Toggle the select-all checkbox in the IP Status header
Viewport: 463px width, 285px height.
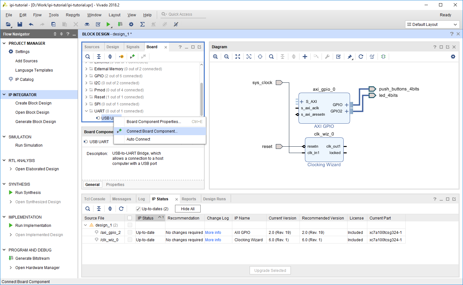click(130, 218)
